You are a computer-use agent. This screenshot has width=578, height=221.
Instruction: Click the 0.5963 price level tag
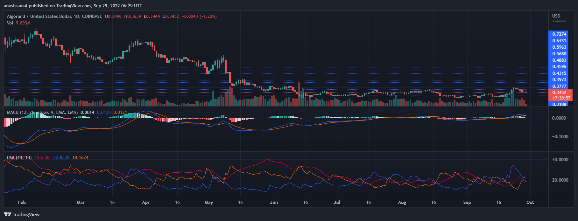559,47
